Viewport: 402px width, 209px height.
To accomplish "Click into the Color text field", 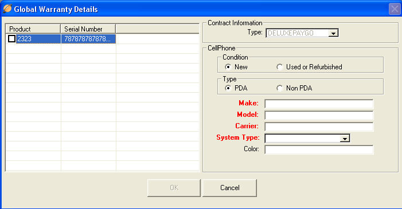I will point(319,150).
